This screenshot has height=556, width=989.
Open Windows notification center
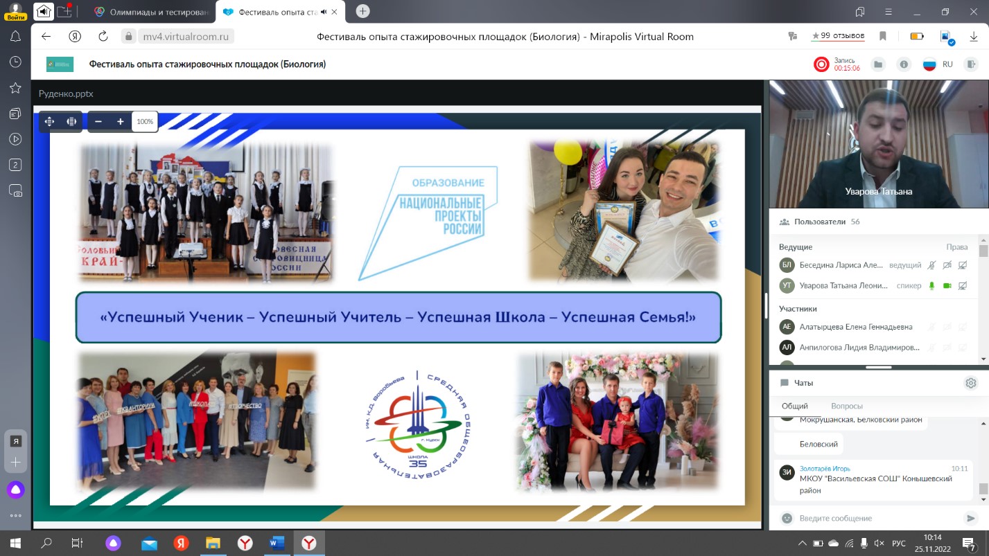970,544
